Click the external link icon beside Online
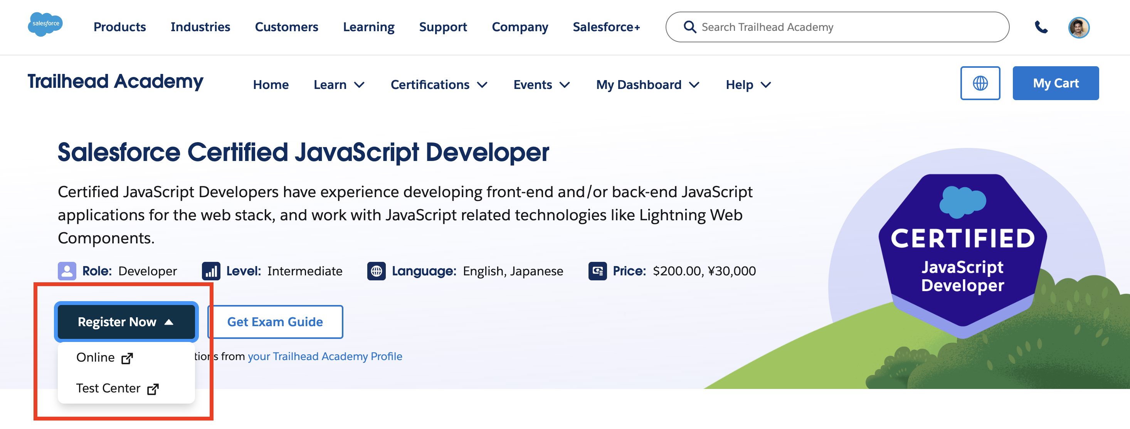The height and width of the screenshot is (429, 1130). pyautogui.click(x=127, y=359)
